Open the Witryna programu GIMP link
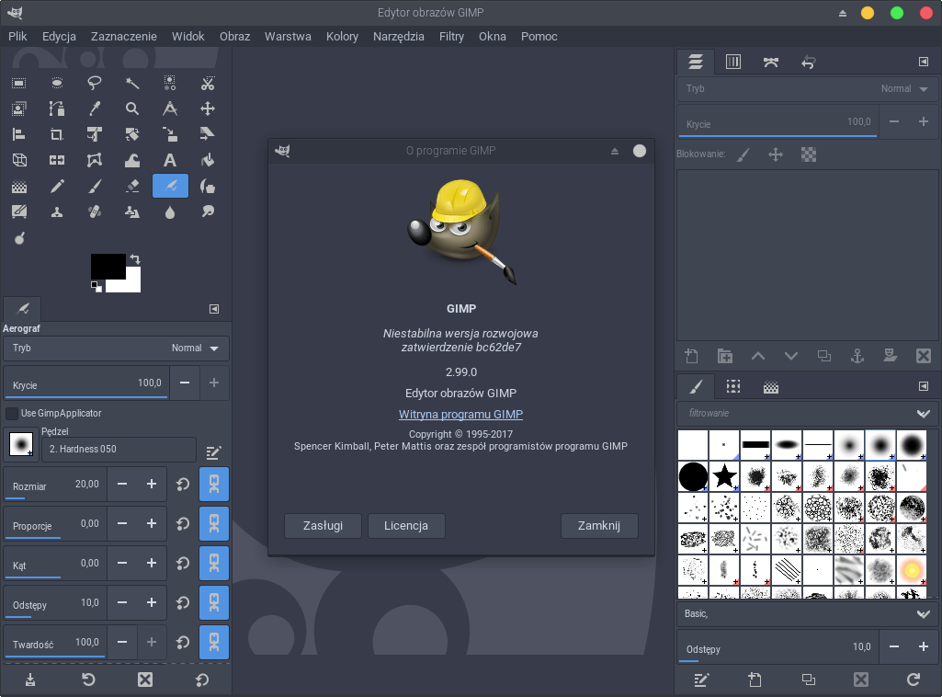942x697 pixels. [460, 415]
